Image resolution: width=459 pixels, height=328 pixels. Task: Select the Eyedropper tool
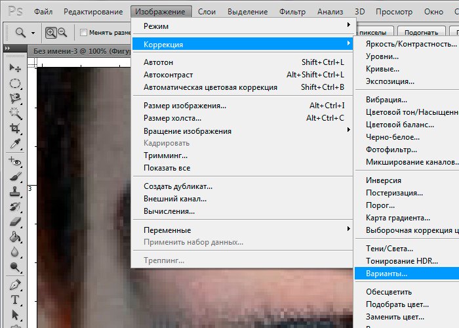click(x=15, y=144)
